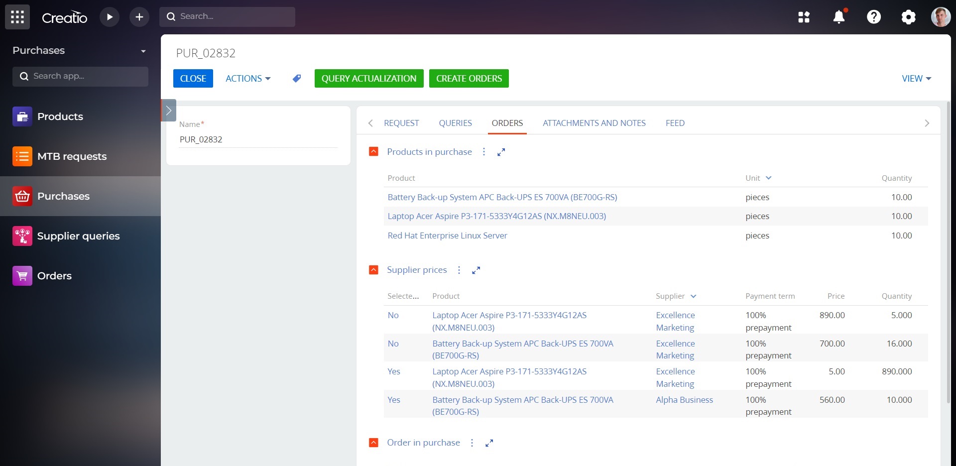Click the Name field PUR_02832
The width and height of the screenshot is (956, 466).
tap(258, 139)
